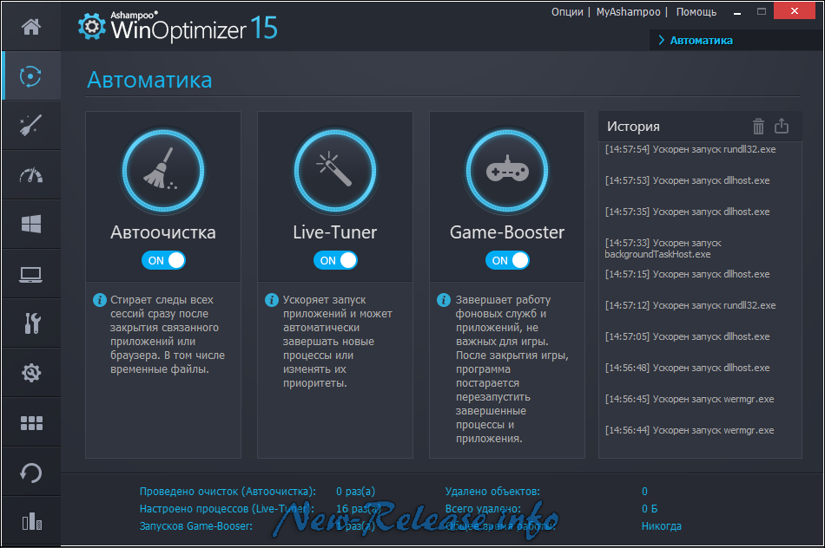Click the История panel heading
The width and height of the screenshot is (825, 548).
[633, 127]
